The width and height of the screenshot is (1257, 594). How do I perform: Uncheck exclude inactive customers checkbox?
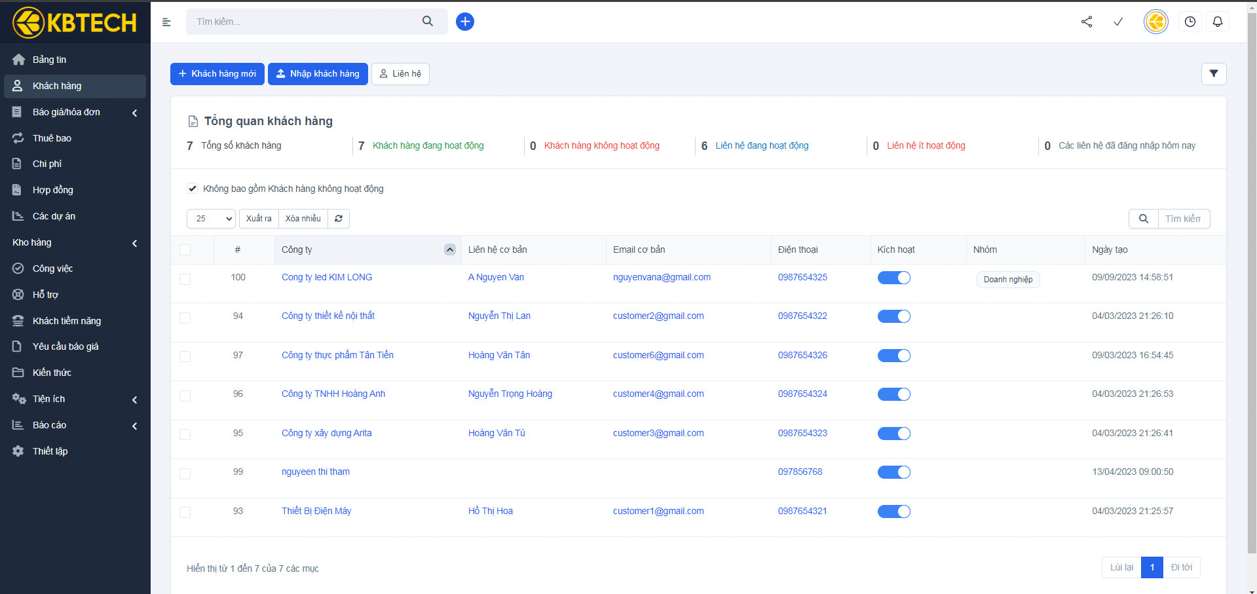193,189
